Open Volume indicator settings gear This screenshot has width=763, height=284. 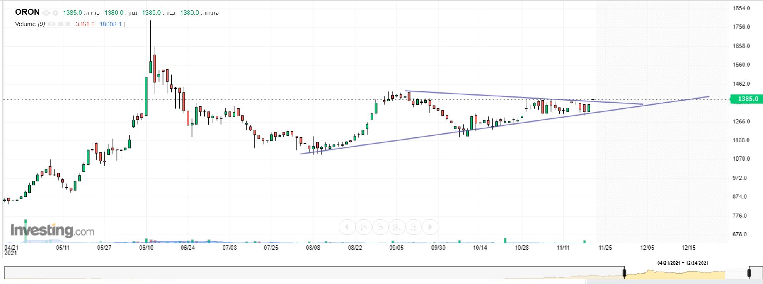pos(61,24)
